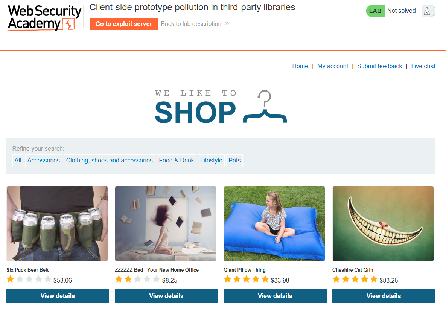Click the Six Pack Beer Belt star rating
The width and height of the screenshot is (446, 321).
pos(29,279)
